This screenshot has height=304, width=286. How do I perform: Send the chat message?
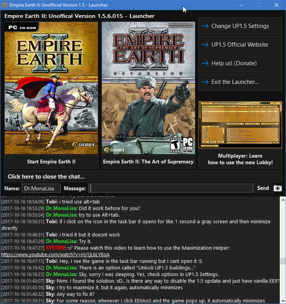pyautogui.click(x=263, y=188)
